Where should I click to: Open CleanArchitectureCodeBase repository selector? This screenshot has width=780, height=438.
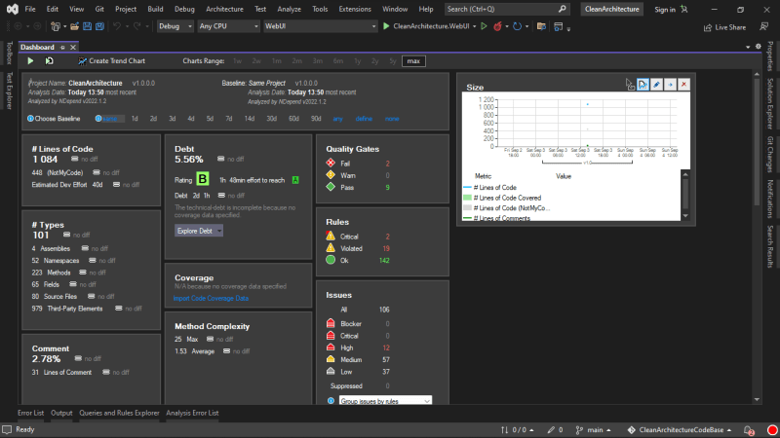tap(680, 430)
